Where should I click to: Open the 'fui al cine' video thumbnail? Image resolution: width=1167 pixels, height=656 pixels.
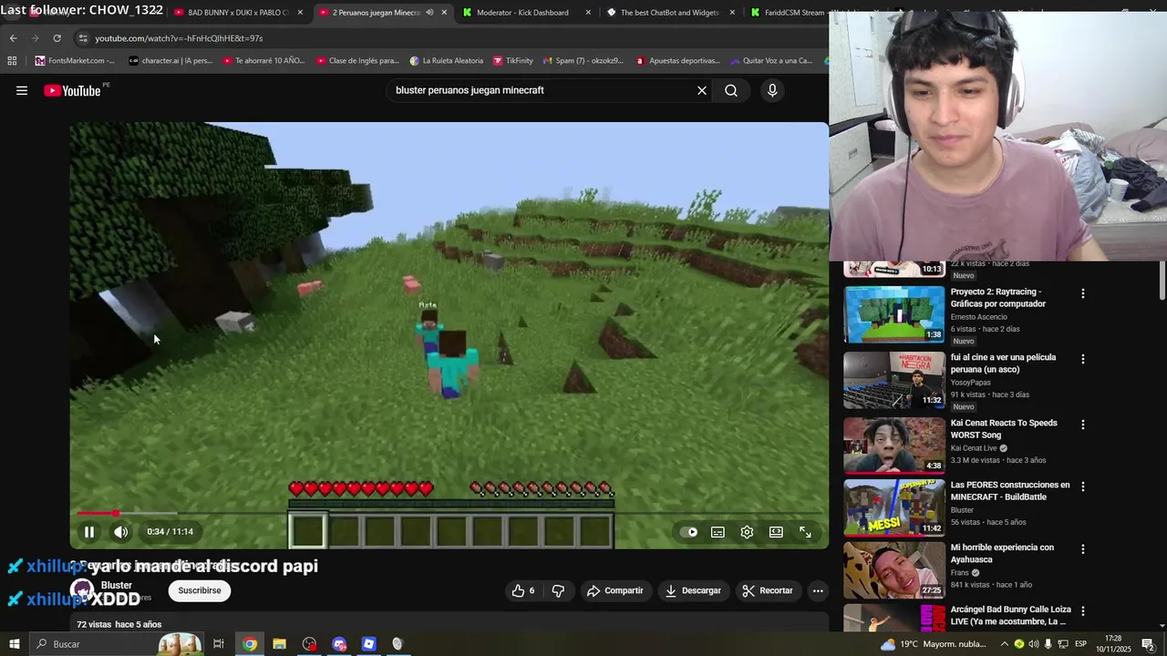pyautogui.click(x=893, y=380)
